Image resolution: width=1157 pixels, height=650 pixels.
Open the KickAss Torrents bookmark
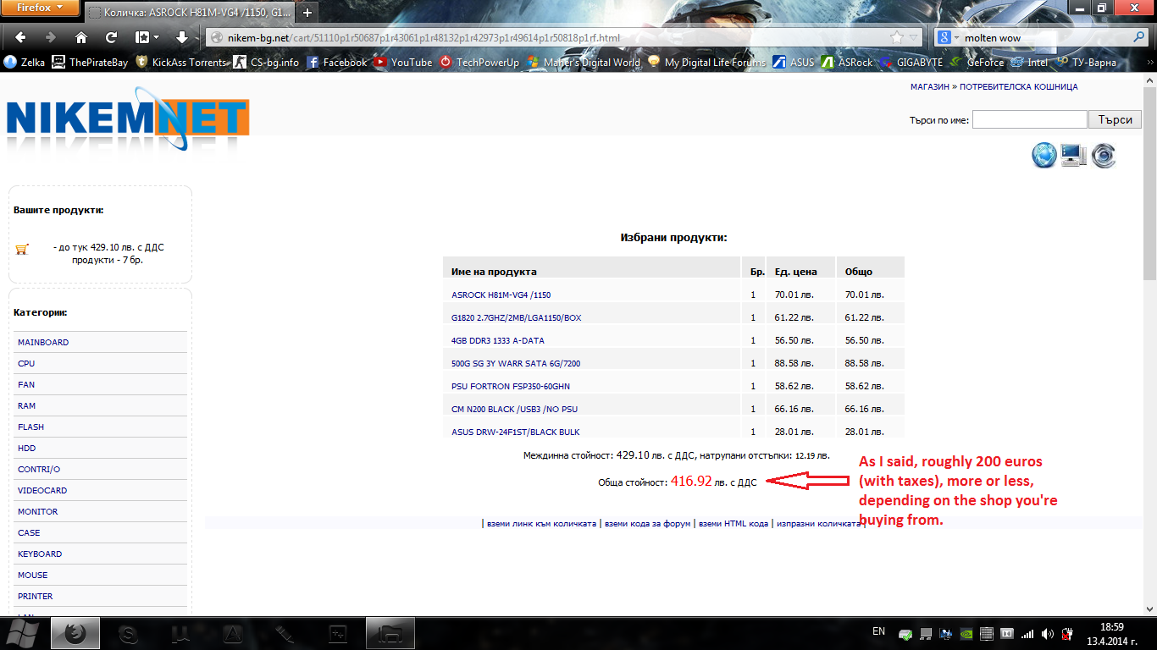[x=180, y=62]
